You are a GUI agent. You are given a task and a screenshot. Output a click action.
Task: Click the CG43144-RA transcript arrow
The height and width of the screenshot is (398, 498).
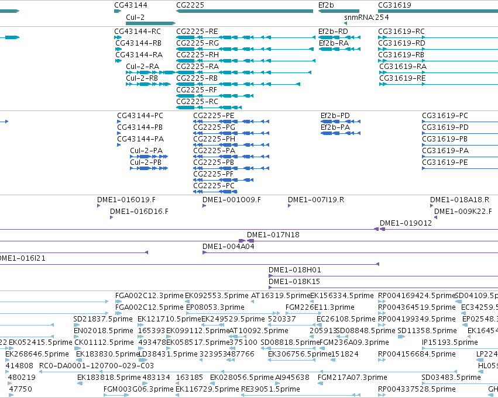click(118, 61)
